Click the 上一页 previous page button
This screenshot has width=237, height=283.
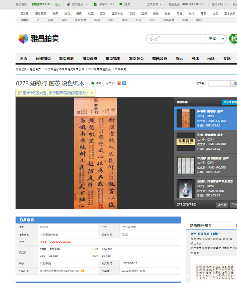point(222,205)
